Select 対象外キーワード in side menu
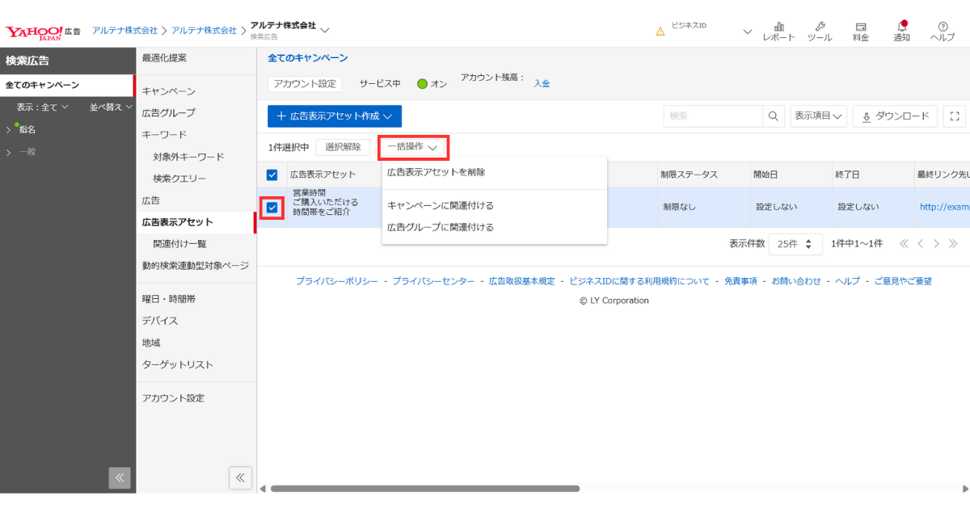The width and height of the screenshot is (970, 509). tap(188, 157)
